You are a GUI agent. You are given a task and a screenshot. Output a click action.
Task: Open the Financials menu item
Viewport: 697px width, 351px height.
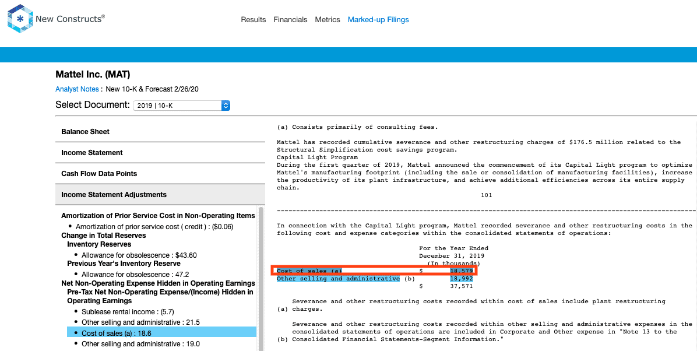pyautogui.click(x=290, y=20)
